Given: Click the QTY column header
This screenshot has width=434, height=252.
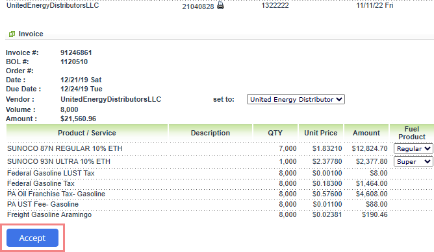Looking at the screenshot, I should (275, 133).
